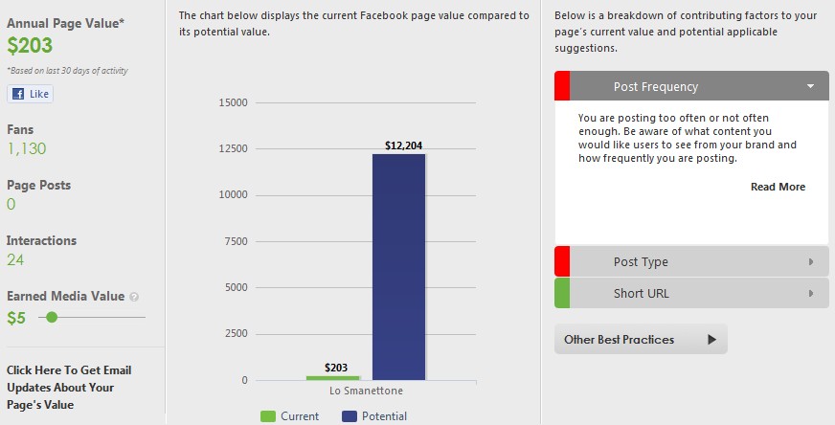Expand the Short URL section arrow

(x=811, y=293)
